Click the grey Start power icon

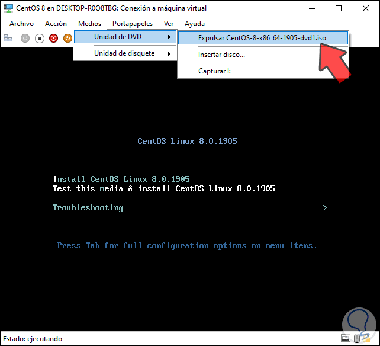click(25, 39)
